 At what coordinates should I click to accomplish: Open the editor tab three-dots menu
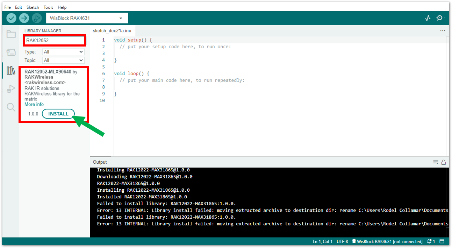(443, 31)
